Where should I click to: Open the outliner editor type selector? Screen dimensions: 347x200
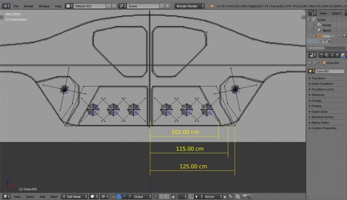[x=313, y=13]
